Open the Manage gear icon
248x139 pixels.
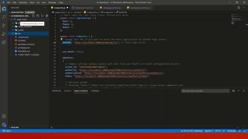[4, 125]
